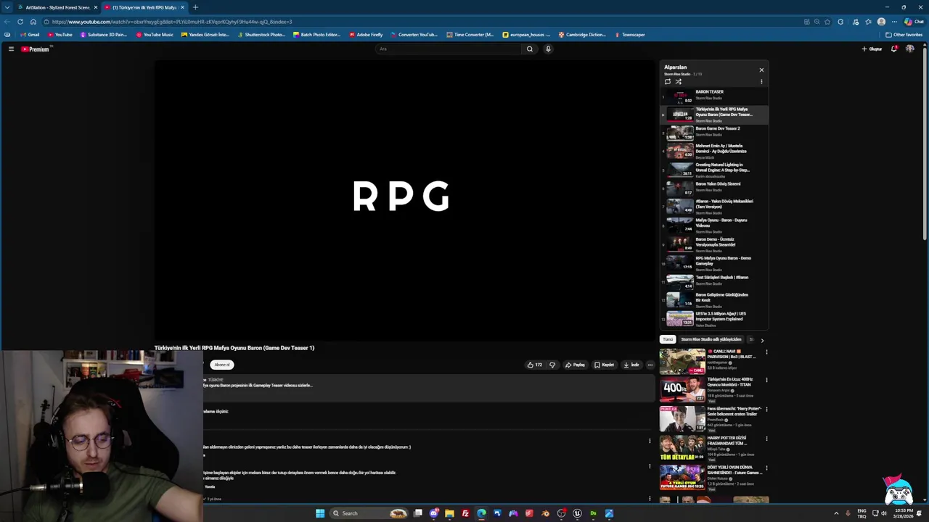Play BARON TEASER from playlist

tap(714, 95)
